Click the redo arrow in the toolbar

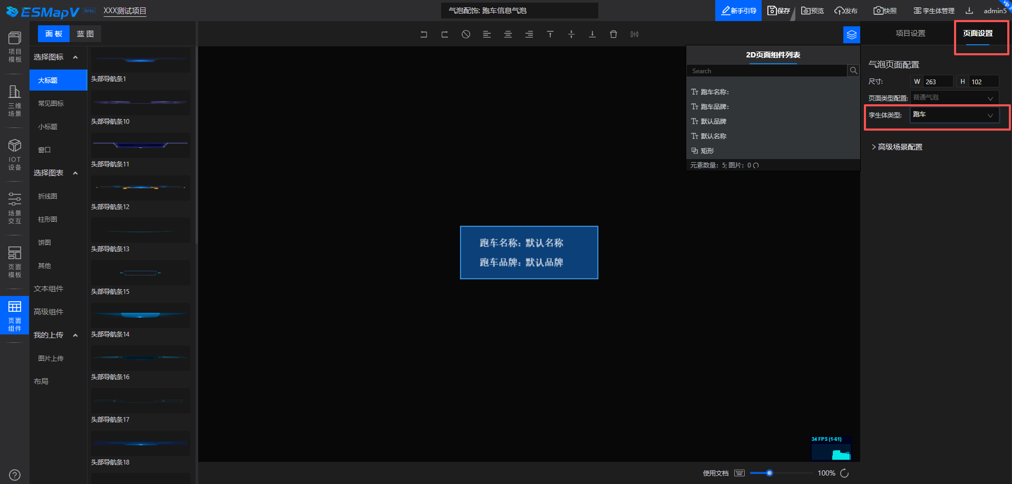tap(445, 34)
